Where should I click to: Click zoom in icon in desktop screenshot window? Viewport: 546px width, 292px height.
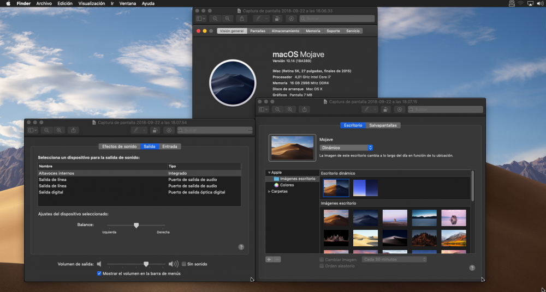tap(290, 109)
